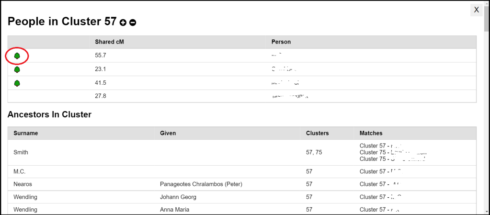Collapse with the minus icon beside Cluster 57

click(133, 23)
